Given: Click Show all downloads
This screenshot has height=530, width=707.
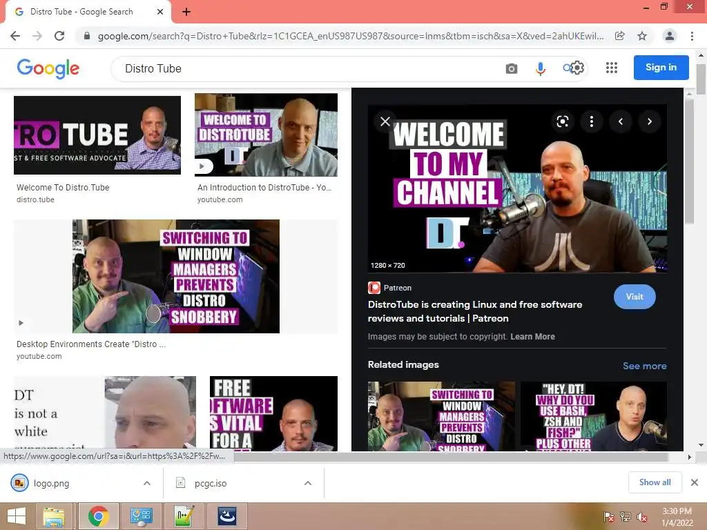Looking at the screenshot, I should tap(655, 482).
